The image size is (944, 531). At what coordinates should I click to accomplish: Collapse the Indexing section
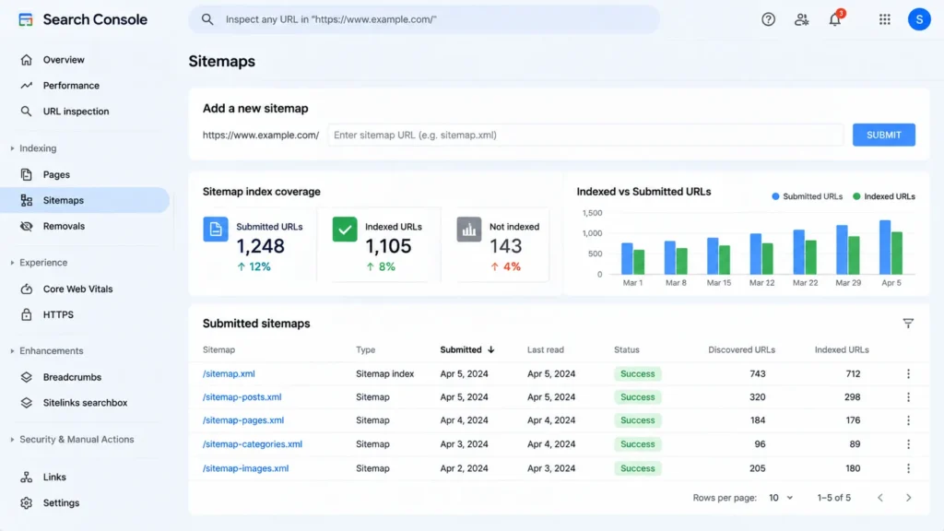pyautogui.click(x=12, y=148)
